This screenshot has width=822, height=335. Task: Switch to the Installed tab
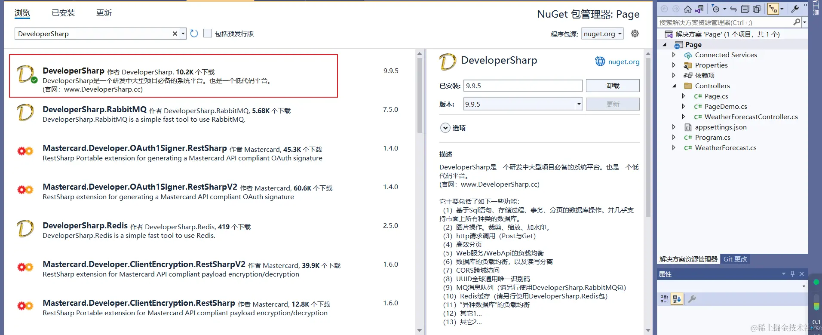(x=63, y=13)
